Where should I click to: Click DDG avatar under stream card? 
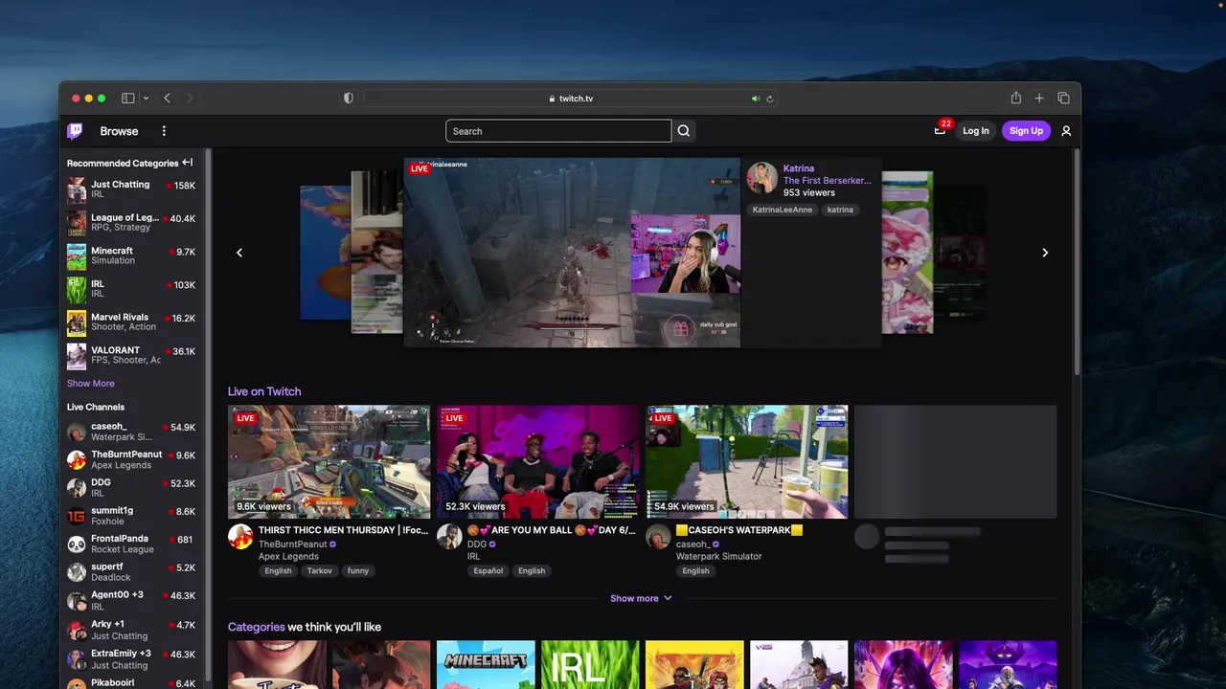(x=449, y=537)
